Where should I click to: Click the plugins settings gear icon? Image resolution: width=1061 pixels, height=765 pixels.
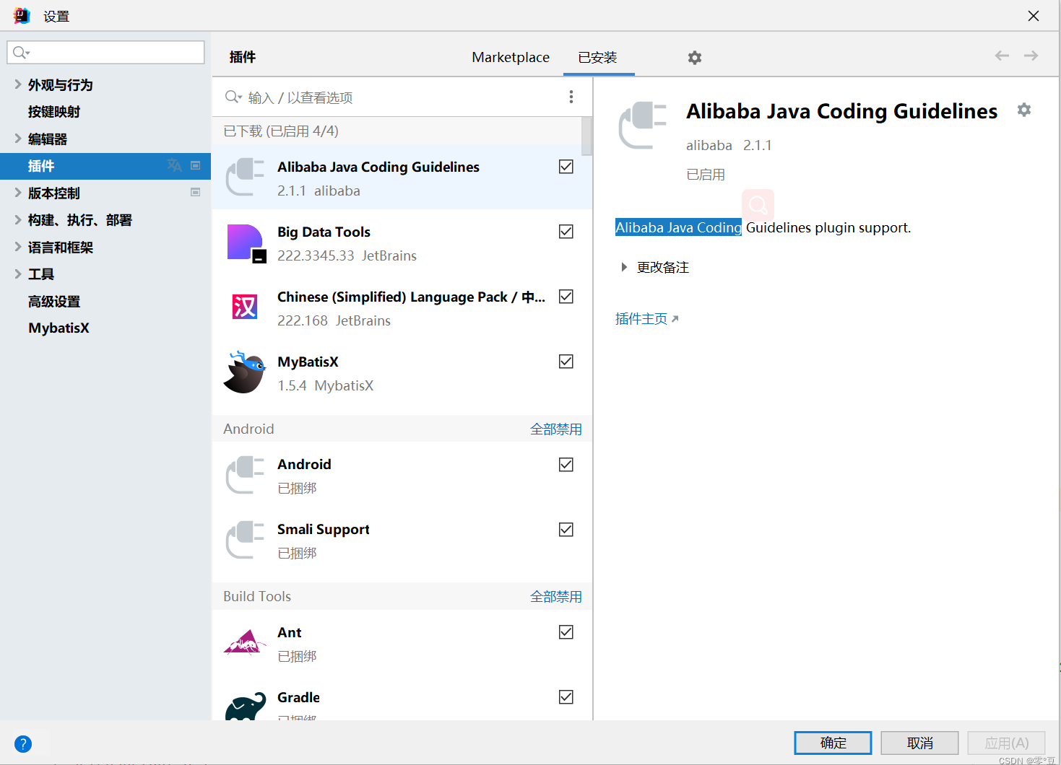[x=695, y=58]
